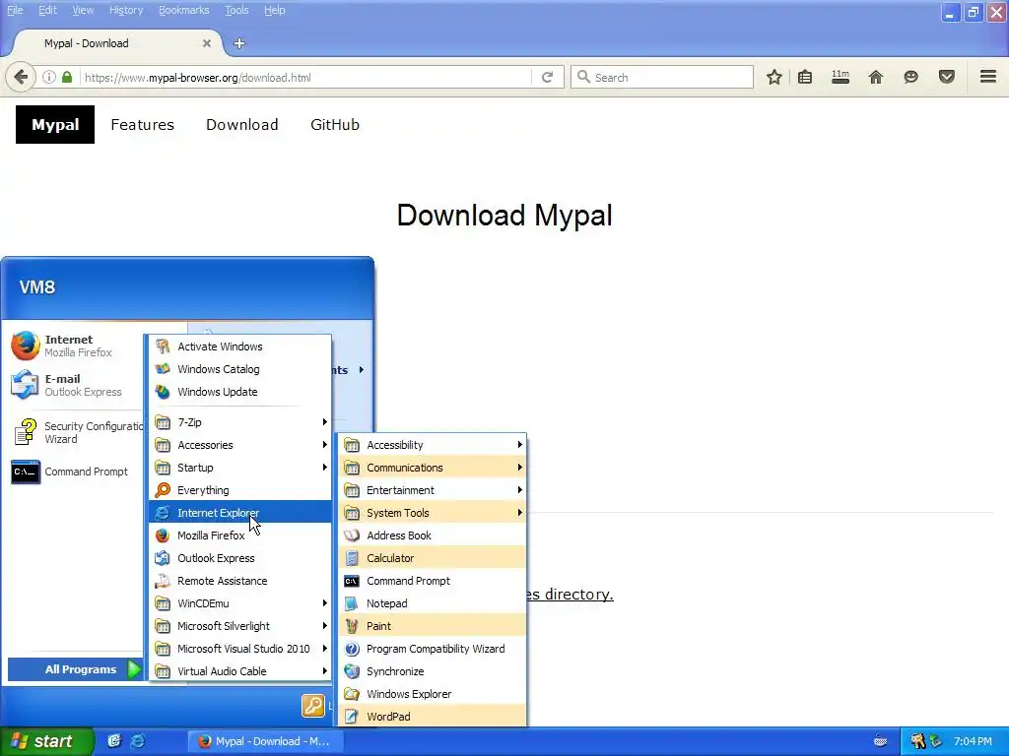This screenshot has height=756, width=1009.
Task: Visit the GitHub nav link
Action: (335, 125)
